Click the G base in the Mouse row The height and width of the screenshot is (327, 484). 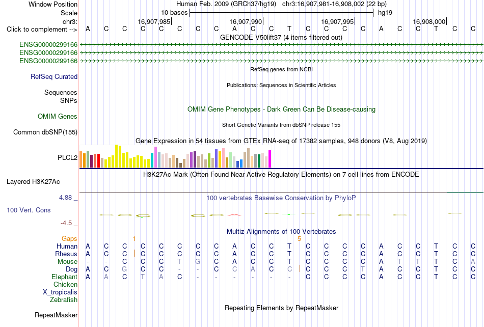[x=198, y=262]
